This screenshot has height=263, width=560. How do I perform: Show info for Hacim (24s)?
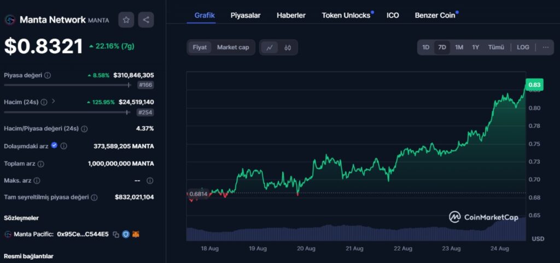(44, 102)
